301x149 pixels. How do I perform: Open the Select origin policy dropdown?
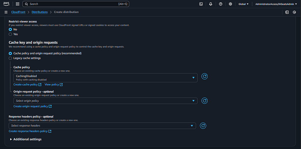point(105,101)
